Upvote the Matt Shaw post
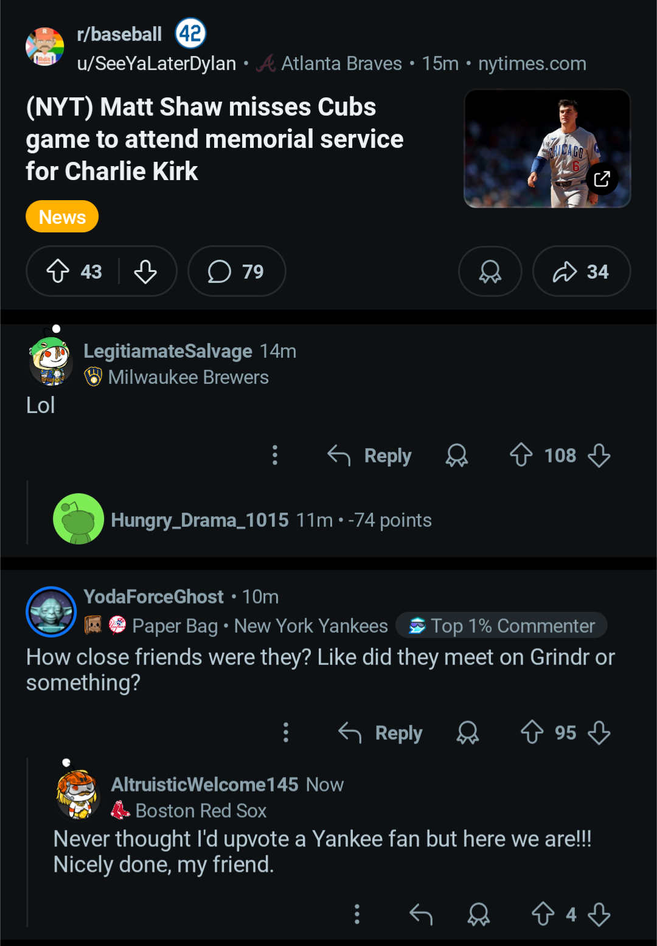657x946 pixels. (58, 271)
